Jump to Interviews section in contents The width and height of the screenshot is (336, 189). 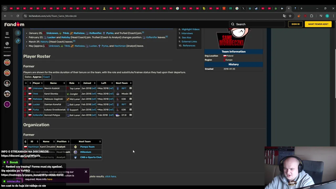tap(187, 33)
